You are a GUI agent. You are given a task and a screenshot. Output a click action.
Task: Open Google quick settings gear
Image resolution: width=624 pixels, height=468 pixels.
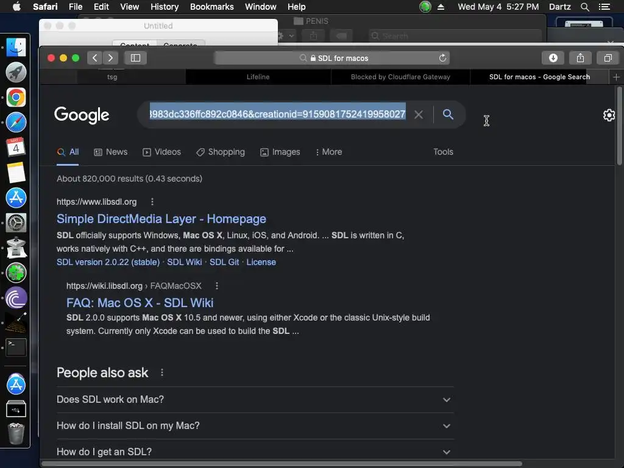coord(609,115)
